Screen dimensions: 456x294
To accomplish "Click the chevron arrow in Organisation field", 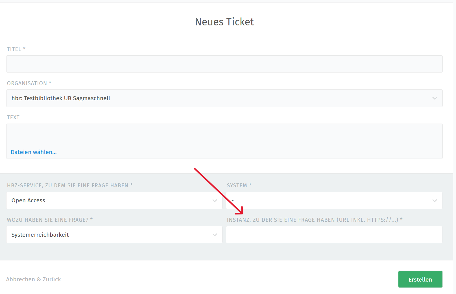I will [x=435, y=98].
